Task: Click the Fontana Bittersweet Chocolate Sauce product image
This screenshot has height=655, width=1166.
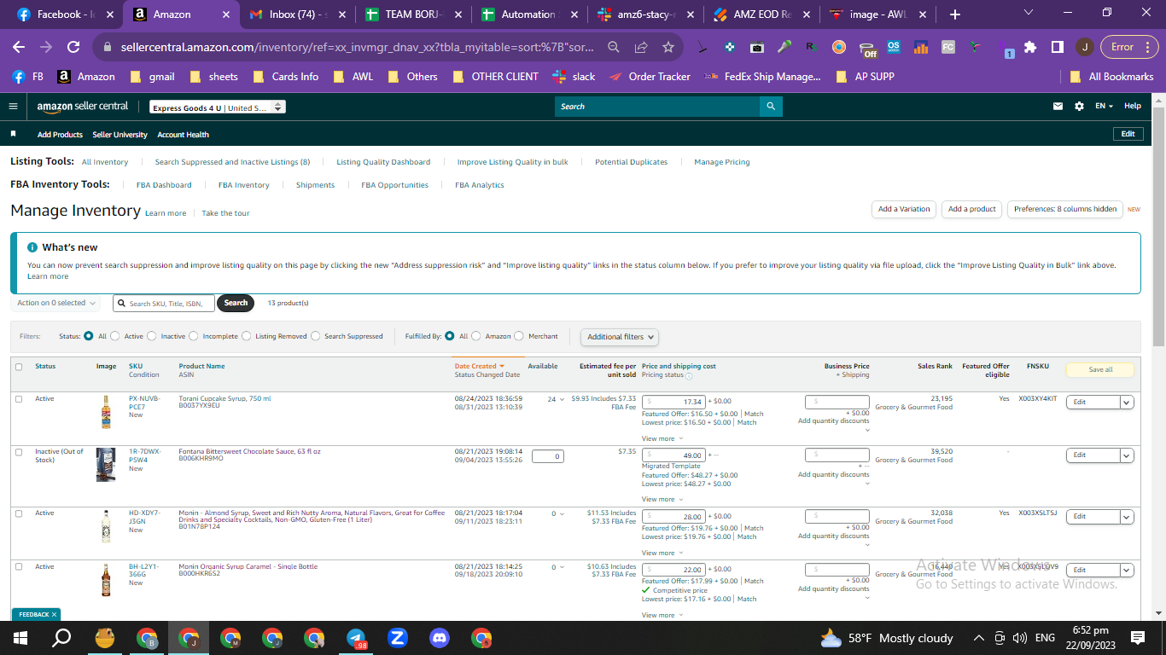Action: [x=106, y=465]
